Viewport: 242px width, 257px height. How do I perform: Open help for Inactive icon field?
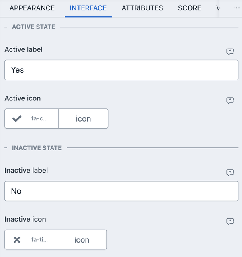pyautogui.click(x=230, y=221)
